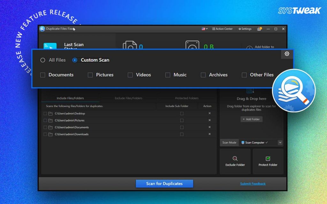Click the Exclude Folder magnifier icon
This screenshot has width=327, height=204.
coord(235,158)
